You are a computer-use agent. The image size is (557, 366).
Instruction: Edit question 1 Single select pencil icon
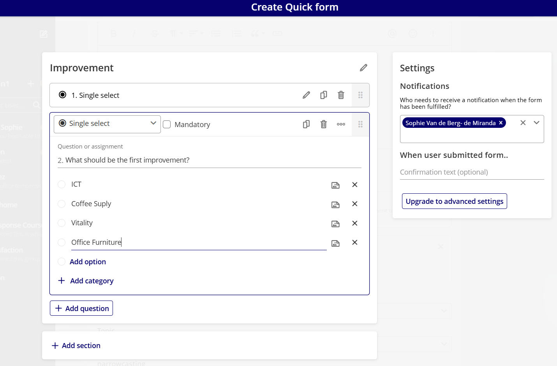pos(307,95)
